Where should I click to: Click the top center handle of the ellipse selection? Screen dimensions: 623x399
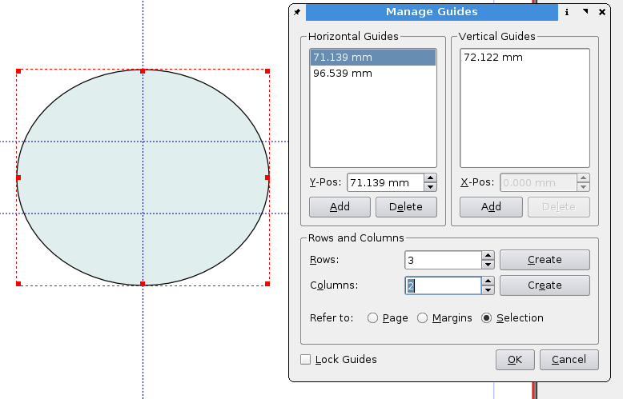[143, 70]
